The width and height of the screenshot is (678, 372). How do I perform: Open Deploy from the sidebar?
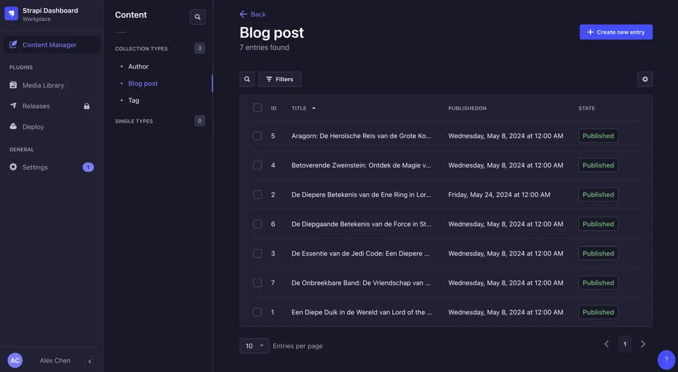[x=32, y=126]
